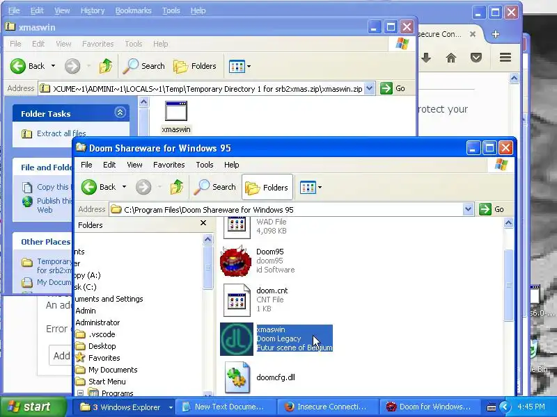
Task: Click Windows flag logo in Doom Shareware window
Action: point(501,165)
